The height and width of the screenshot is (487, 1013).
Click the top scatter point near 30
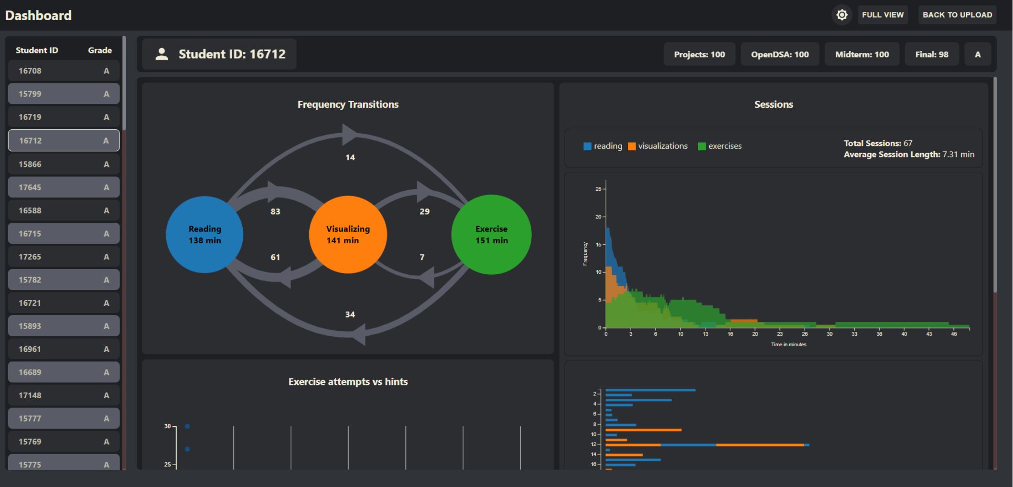pos(187,426)
